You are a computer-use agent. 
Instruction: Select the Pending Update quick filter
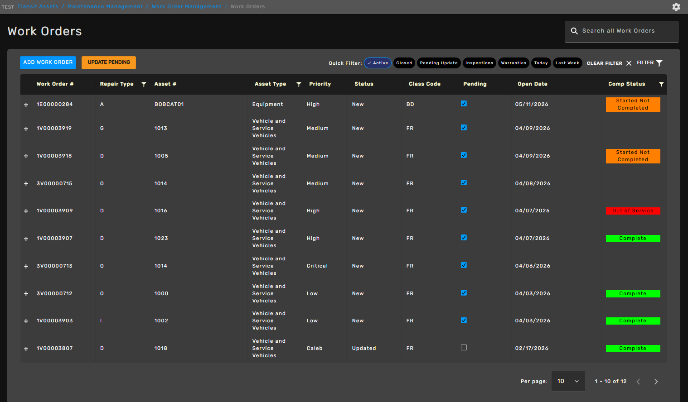click(x=439, y=63)
